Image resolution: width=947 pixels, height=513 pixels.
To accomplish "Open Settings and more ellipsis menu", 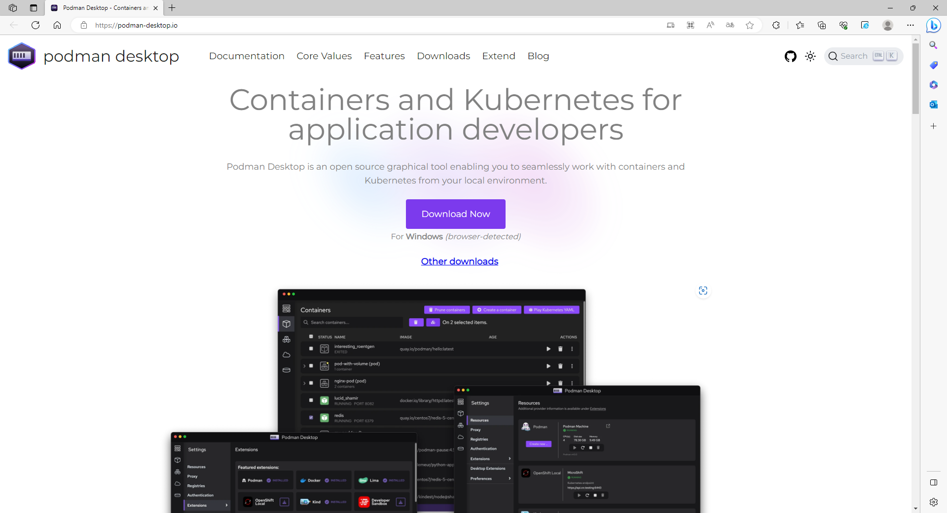I will tap(911, 25).
